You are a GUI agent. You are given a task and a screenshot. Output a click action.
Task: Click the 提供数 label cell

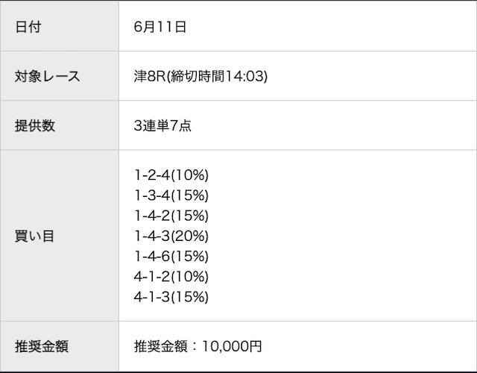click(x=60, y=125)
